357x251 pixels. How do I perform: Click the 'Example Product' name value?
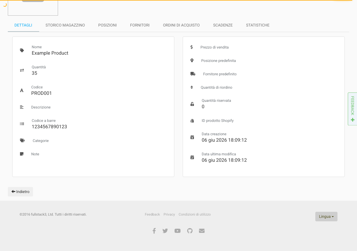point(50,53)
